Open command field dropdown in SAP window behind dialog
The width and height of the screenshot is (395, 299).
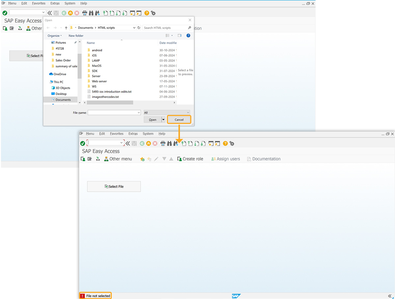[43, 13]
